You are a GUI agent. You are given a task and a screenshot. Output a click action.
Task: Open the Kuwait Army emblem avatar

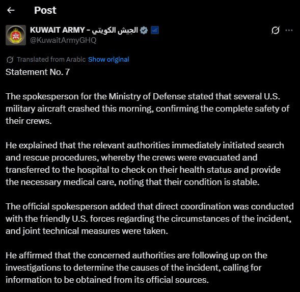click(x=16, y=35)
